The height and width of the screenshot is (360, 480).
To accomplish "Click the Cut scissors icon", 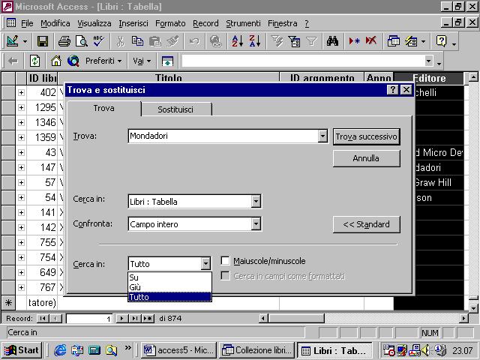I will pyautogui.click(x=120, y=41).
